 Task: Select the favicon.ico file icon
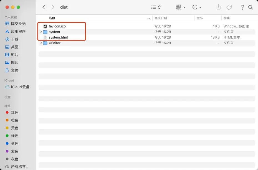click(x=45, y=26)
